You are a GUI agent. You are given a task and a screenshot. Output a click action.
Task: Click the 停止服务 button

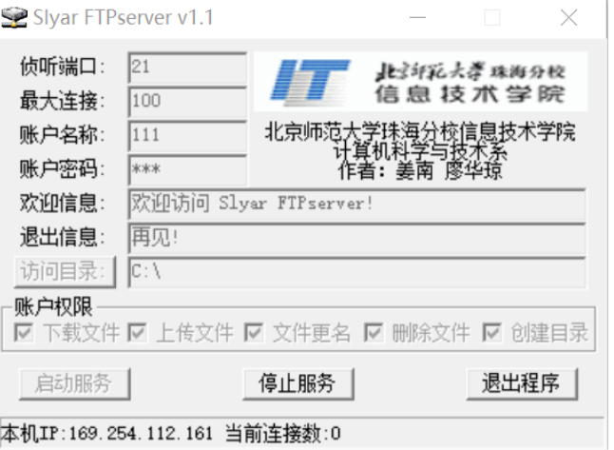[x=298, y=383]
